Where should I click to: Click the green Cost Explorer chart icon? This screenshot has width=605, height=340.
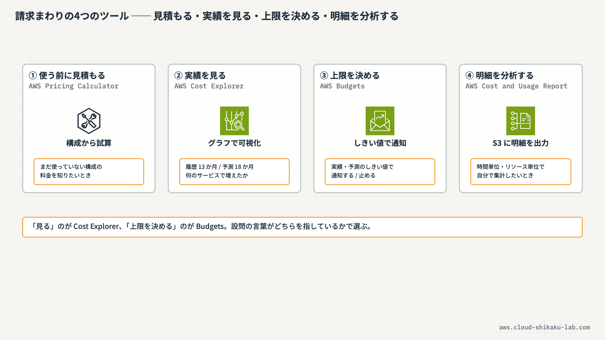tap(234, 121)
